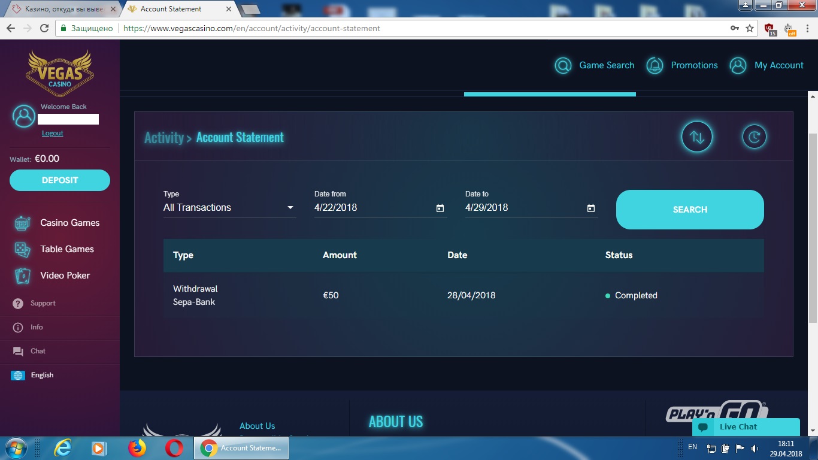
Task: Open My Account user icon
Action: point(738,65)
